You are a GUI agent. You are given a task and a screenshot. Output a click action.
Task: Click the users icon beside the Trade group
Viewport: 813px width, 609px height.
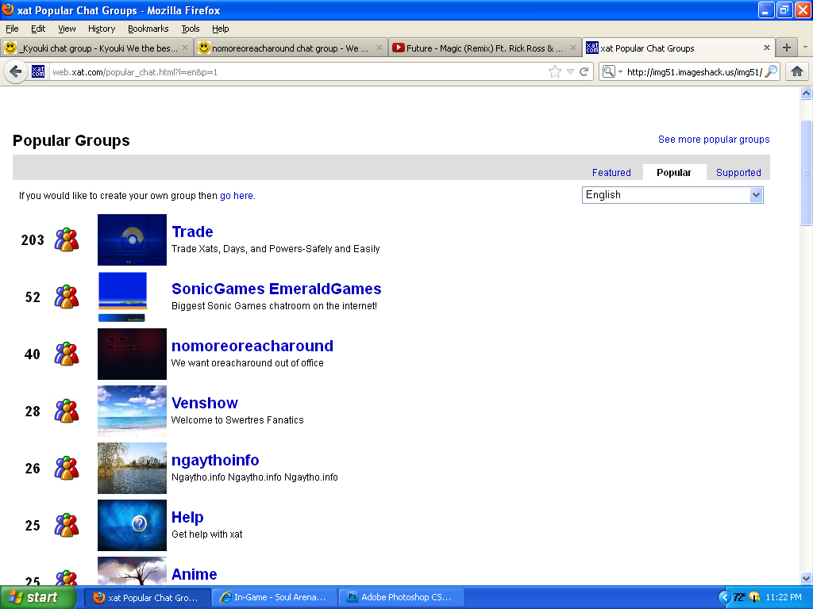67,239
